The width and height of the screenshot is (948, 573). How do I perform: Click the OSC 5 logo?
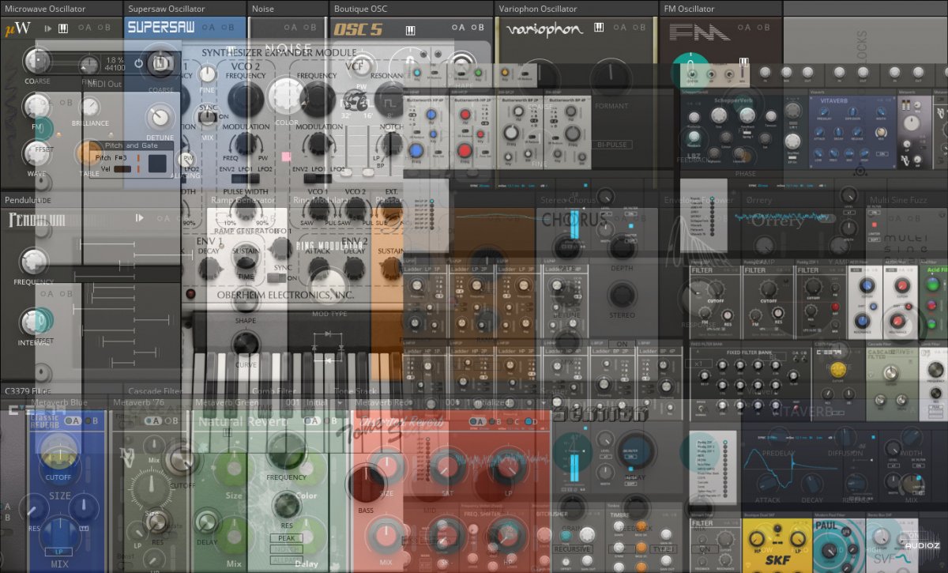pyautogui.click(x=359, y=30)
